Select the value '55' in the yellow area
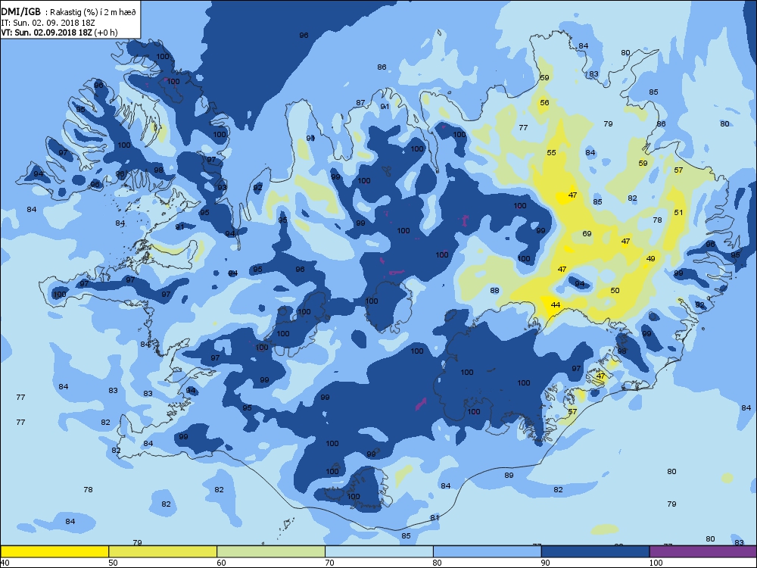Viewport: 757px width, 568px height. click(551, 153)
